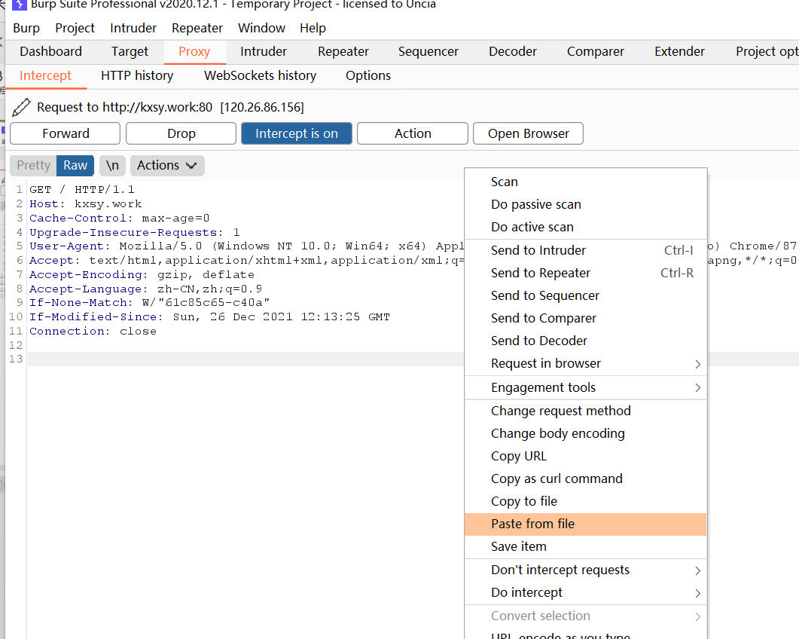
Task: Choose Do passive scan
Action: [585, 204]
